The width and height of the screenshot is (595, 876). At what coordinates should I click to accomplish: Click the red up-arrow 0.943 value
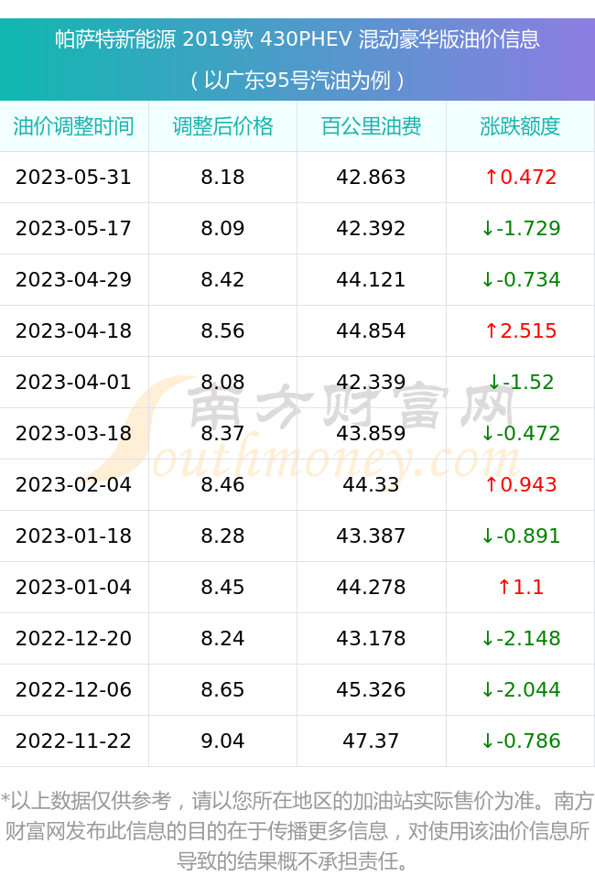521,484
